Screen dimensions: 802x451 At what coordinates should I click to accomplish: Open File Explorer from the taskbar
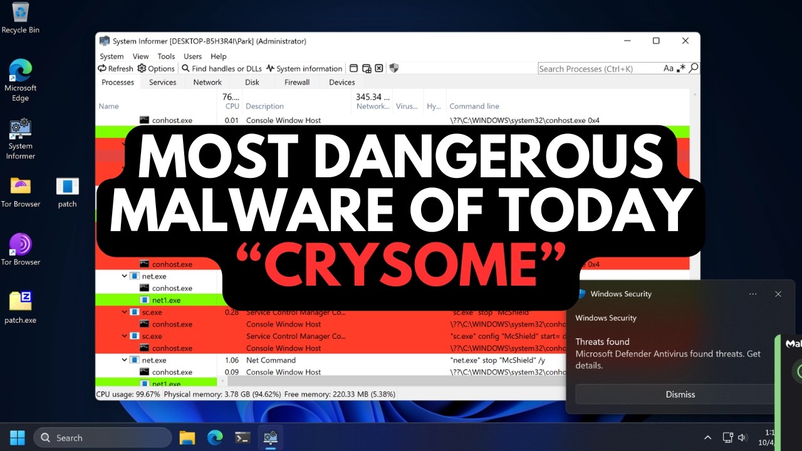pos(187,438)
